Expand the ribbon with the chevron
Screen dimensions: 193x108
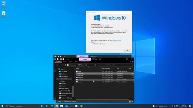click(x=131, y=62)
